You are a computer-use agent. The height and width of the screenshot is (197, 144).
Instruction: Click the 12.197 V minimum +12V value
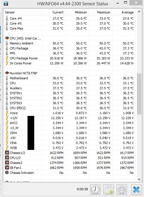coord(80,118)
